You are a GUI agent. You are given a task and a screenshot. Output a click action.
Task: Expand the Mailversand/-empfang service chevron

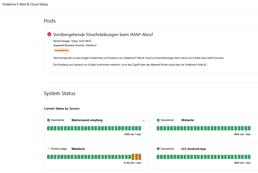click(x=144, y=120)
